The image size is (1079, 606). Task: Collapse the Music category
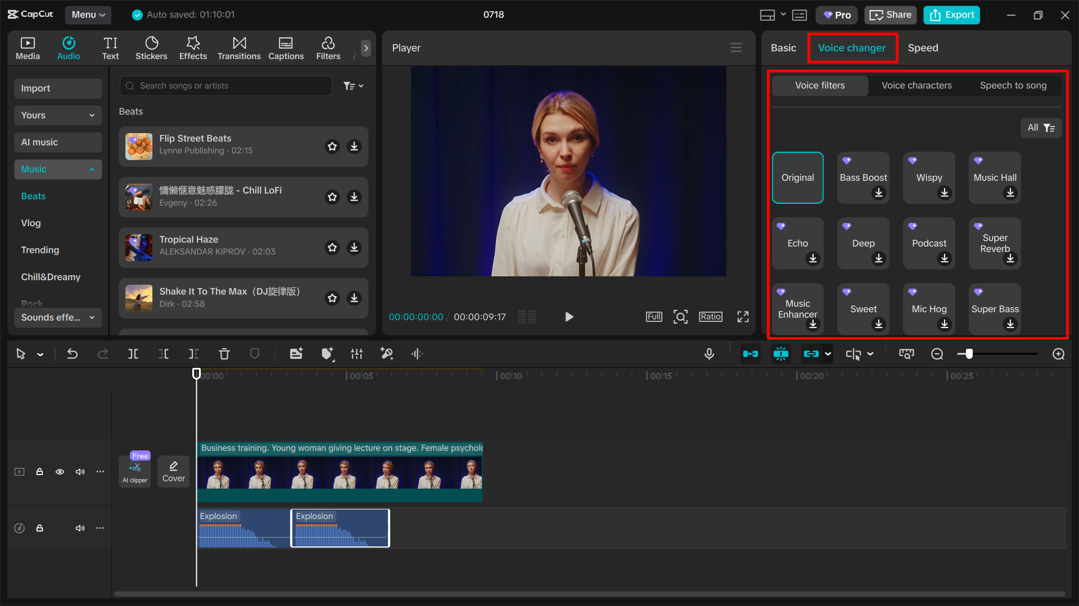pyautogui.click(x=58, y=169)
